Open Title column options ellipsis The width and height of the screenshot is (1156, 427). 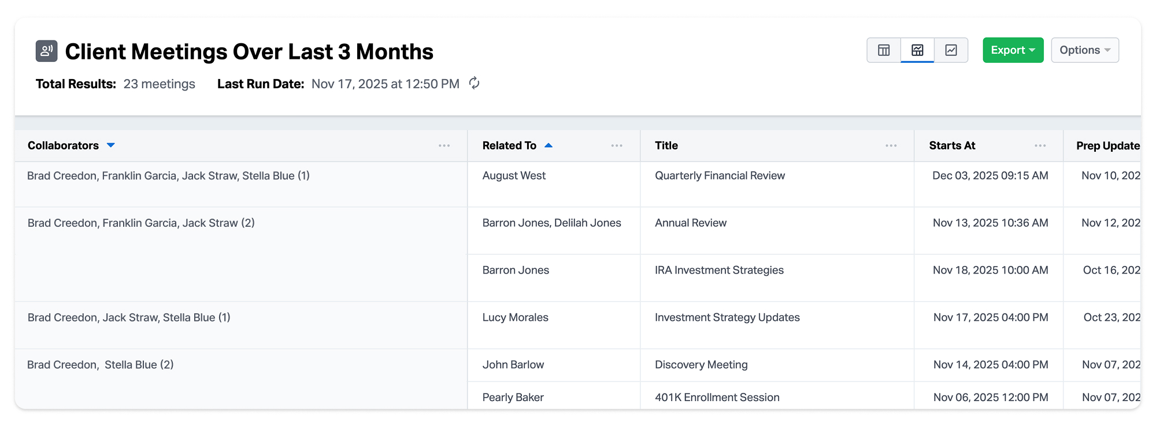coord(891,146)
